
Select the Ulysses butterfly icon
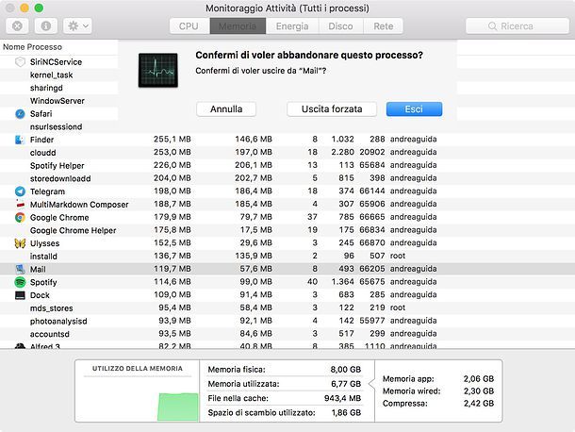tap(20, 243)
